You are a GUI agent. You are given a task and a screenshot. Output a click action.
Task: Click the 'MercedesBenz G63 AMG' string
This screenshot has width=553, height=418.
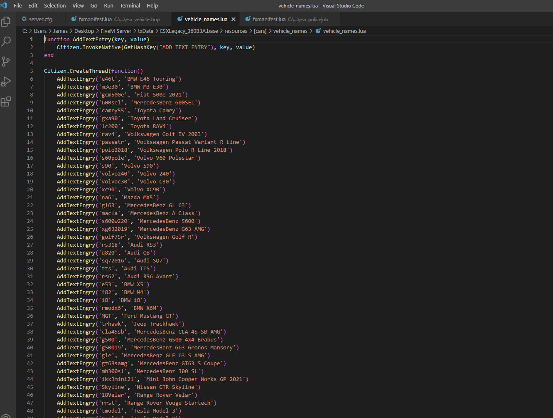click(172, 229)
